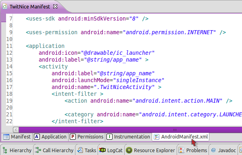Click the .TwitNiceActivity name value
242x155 pixels.
(x=124, y=87)
